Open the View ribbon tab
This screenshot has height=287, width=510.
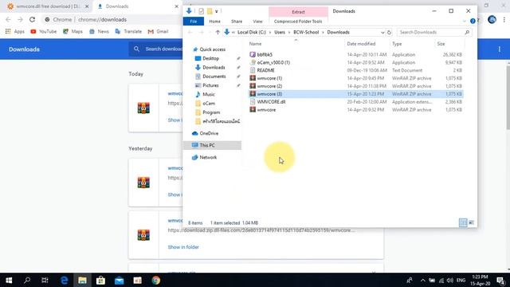[x=257, y=22]
